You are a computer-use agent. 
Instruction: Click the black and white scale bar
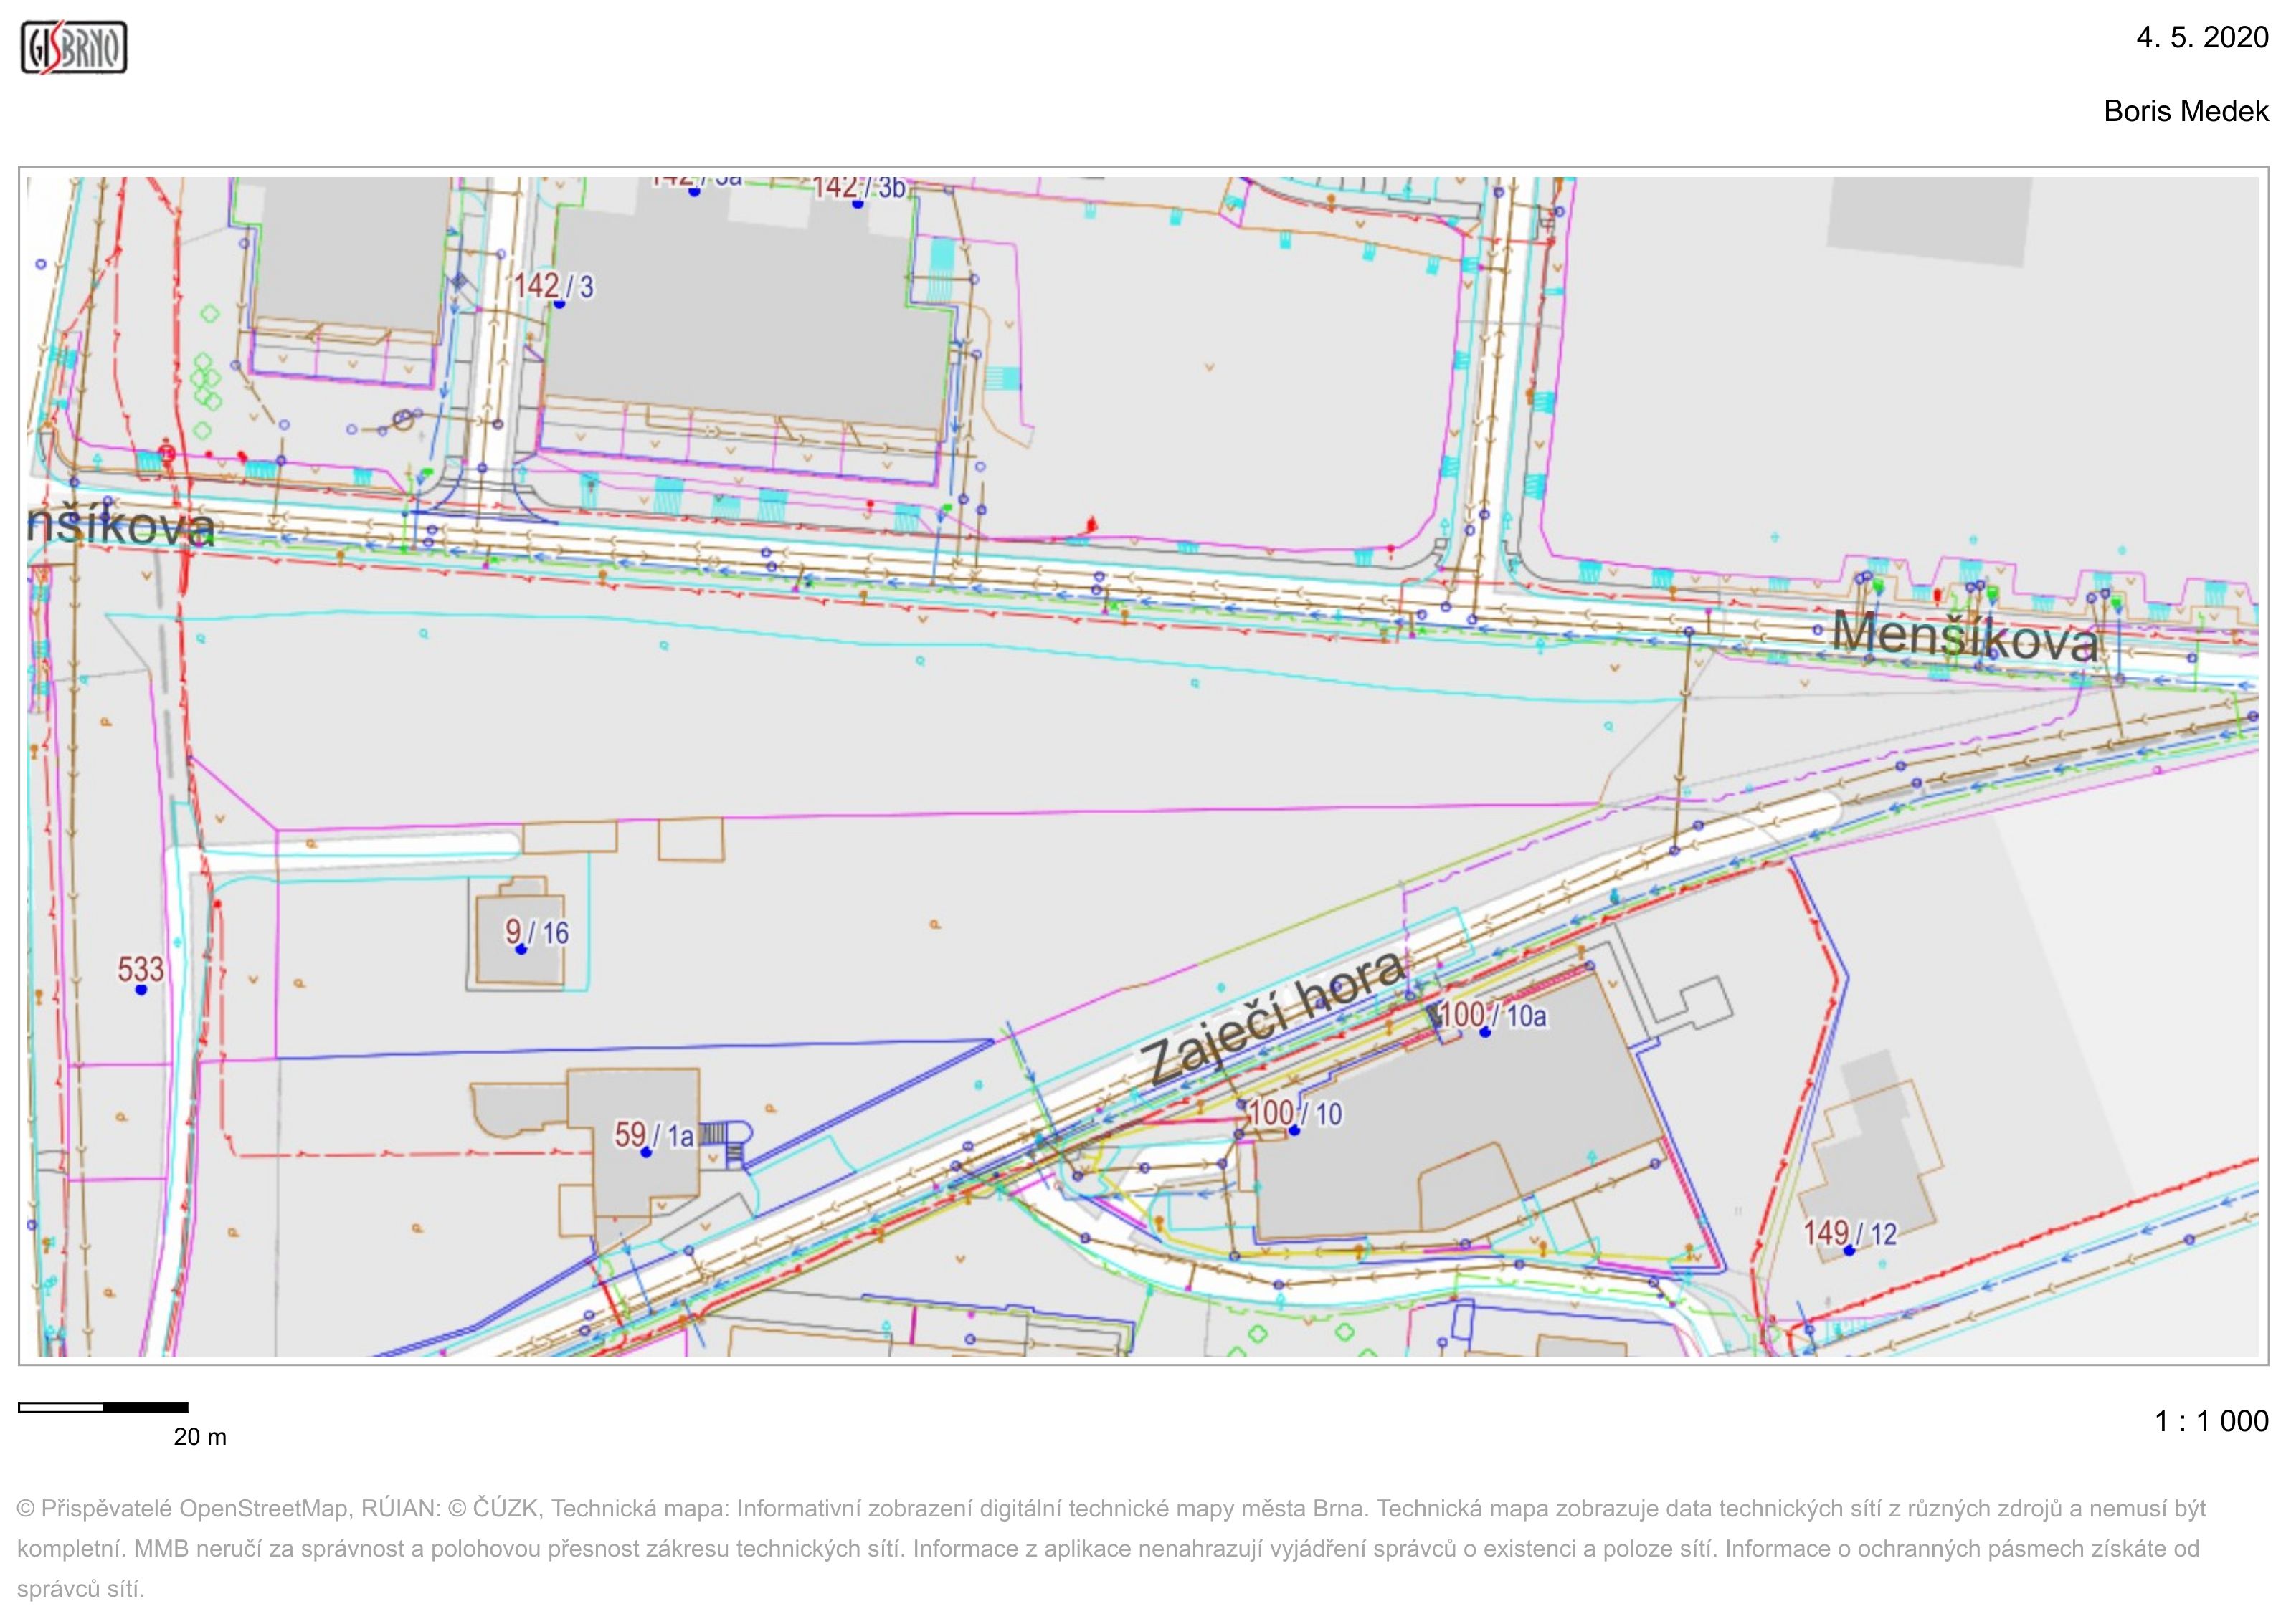coord(103,1407)
